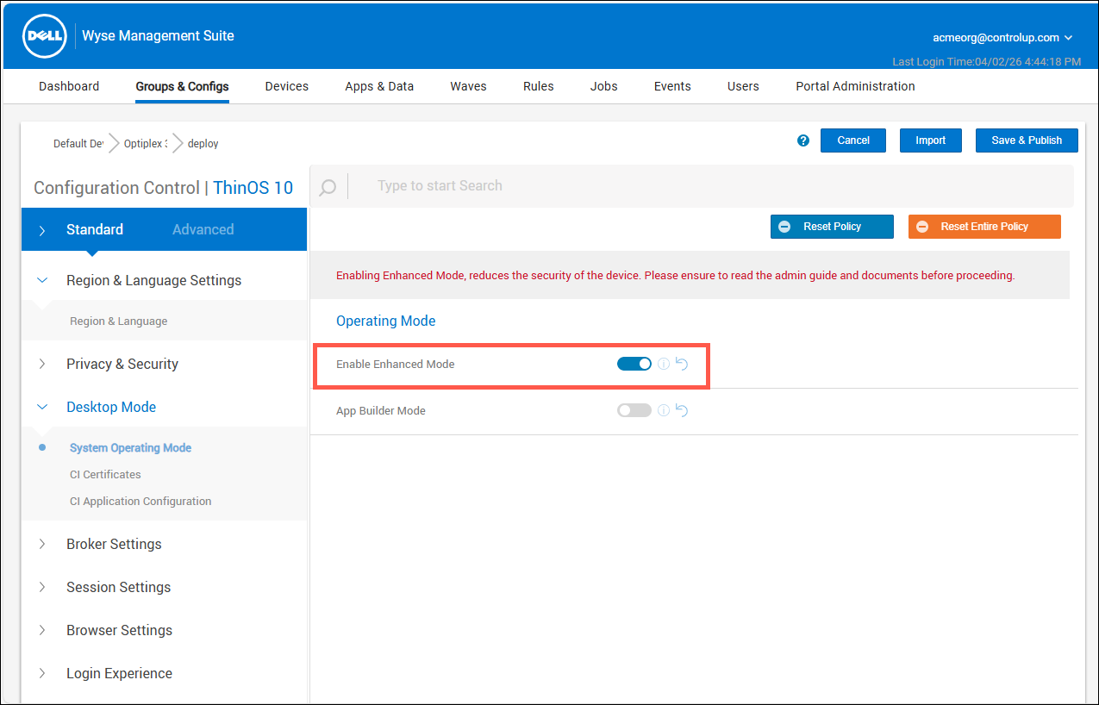Click info icon beside App Builder Mode
The height and width of the screenshot is (705, 1099).
pyautogui.click(x=664, y=411)
